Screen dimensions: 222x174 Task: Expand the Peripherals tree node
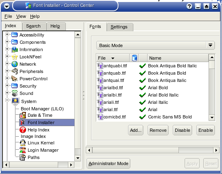(7, 71)
